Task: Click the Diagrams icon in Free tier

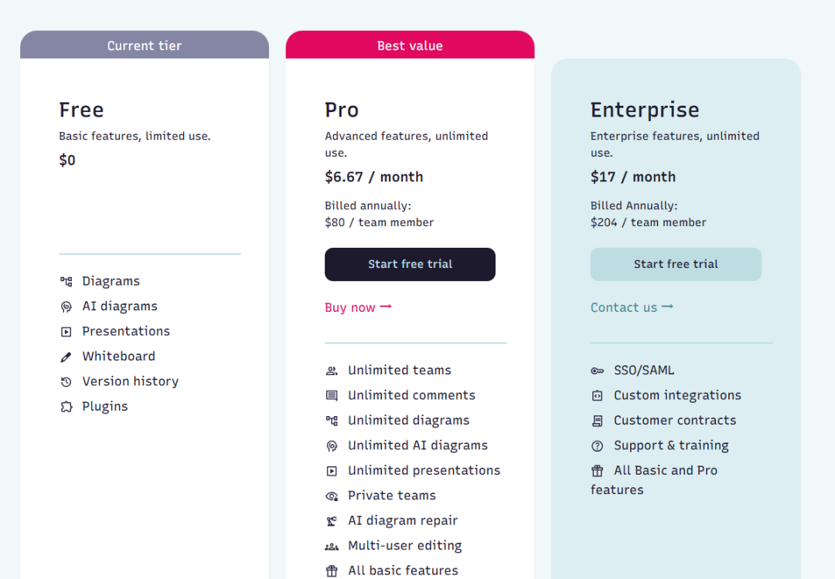Action: point(66,281)
